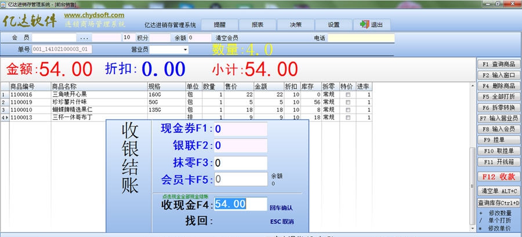522x237 pixels.
Task: Click the 会员 ellipsis button
Action: pyautogui.click(x=84, y=38)
